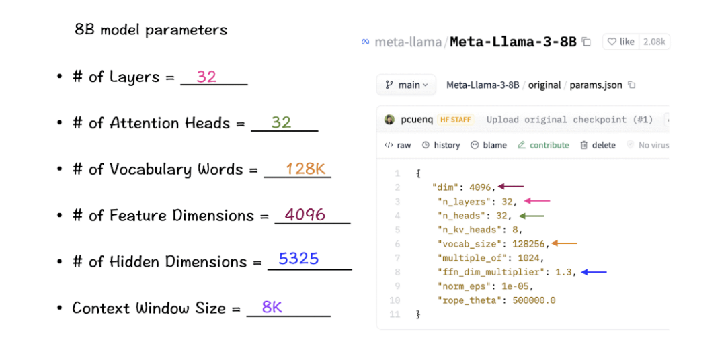The image size is (726, 350).
Task: Click the HF STAFF badge
Action: (456, 120)
